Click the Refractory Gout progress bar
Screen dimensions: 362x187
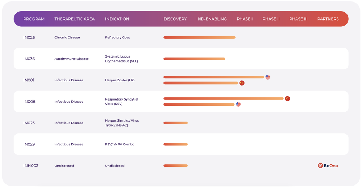pos(199,37)
